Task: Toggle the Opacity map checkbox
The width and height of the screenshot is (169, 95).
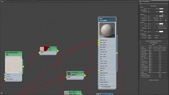Action: click(x=140, y=64)
